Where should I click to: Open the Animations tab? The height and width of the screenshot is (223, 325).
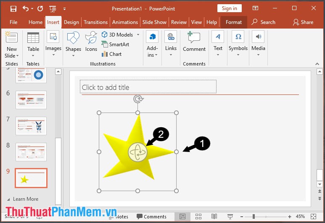tap(125, 22)
